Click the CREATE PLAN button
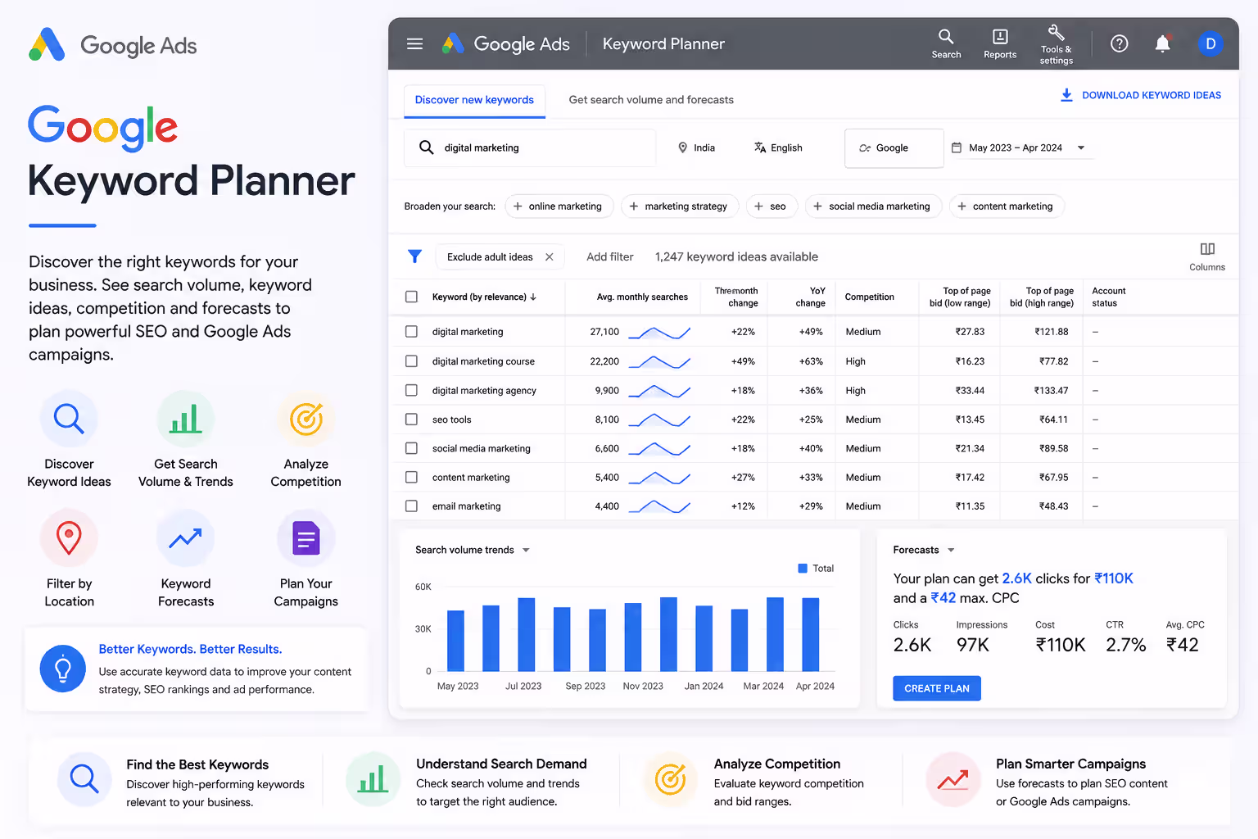 click(x=937, y=688)
